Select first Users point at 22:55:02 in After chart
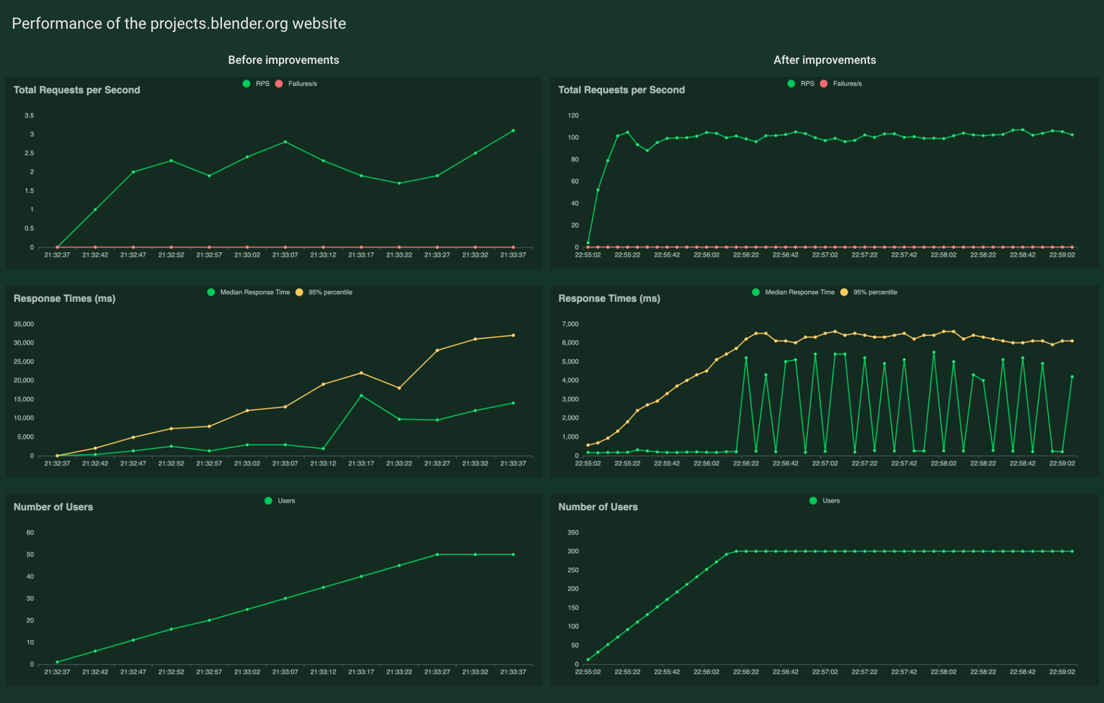 pyautogui.click(x=588, y=660)
